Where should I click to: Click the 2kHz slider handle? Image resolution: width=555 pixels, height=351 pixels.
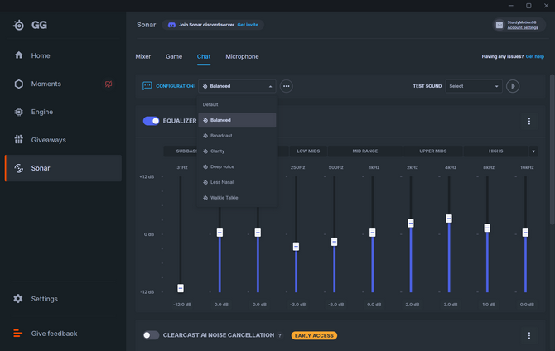click(x=411, y=224)
